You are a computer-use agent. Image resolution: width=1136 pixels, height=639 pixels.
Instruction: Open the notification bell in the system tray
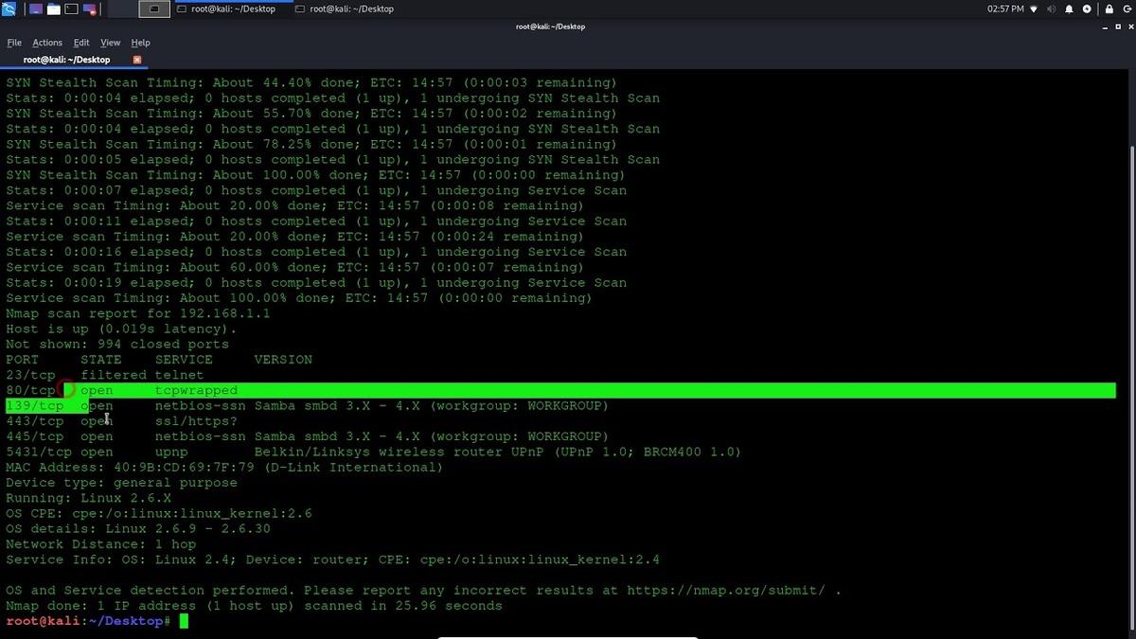[x=1069, y=9]
